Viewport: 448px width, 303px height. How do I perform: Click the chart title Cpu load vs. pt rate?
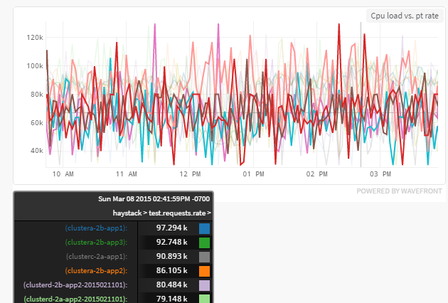point(405,16)
